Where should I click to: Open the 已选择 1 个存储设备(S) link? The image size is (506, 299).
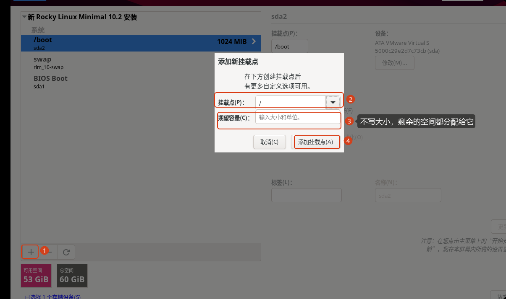tap(53, 296)
